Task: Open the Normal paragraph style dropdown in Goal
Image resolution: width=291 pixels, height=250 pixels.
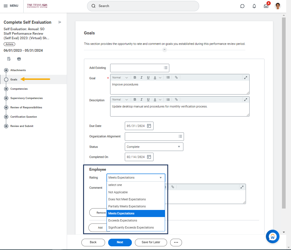Action: (x=120, y=78)
